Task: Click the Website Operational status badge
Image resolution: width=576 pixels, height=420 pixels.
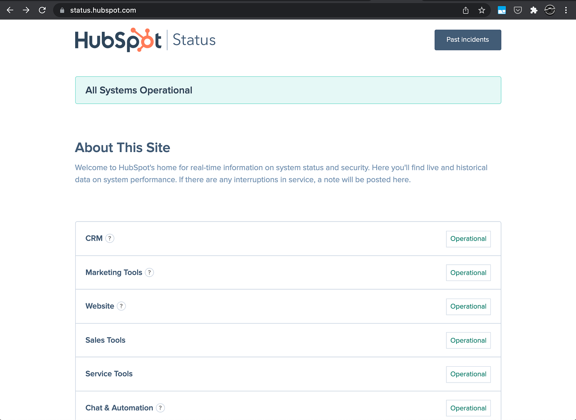Action: [468, 307]
